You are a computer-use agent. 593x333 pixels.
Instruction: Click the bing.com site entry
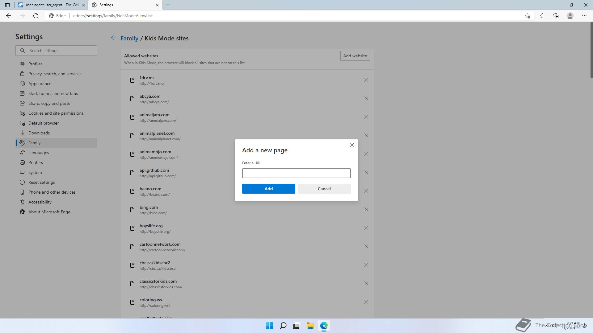pyautogui.click(x=247, y=210)
